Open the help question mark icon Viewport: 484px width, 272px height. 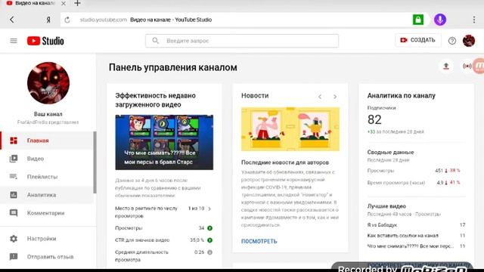click(x=452, y=41)
